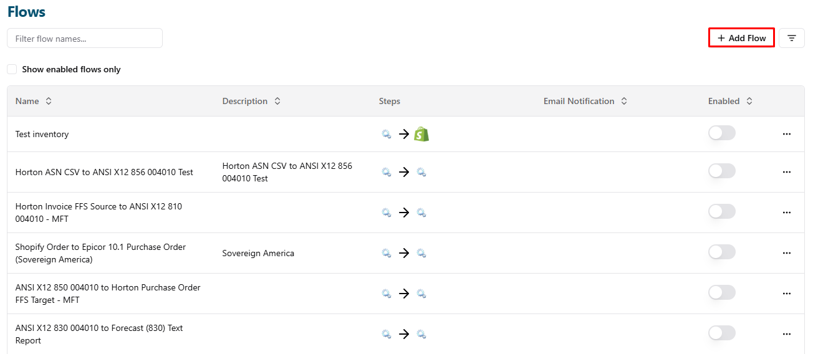Open more options for Test inventory

click(x=787, y=134)
